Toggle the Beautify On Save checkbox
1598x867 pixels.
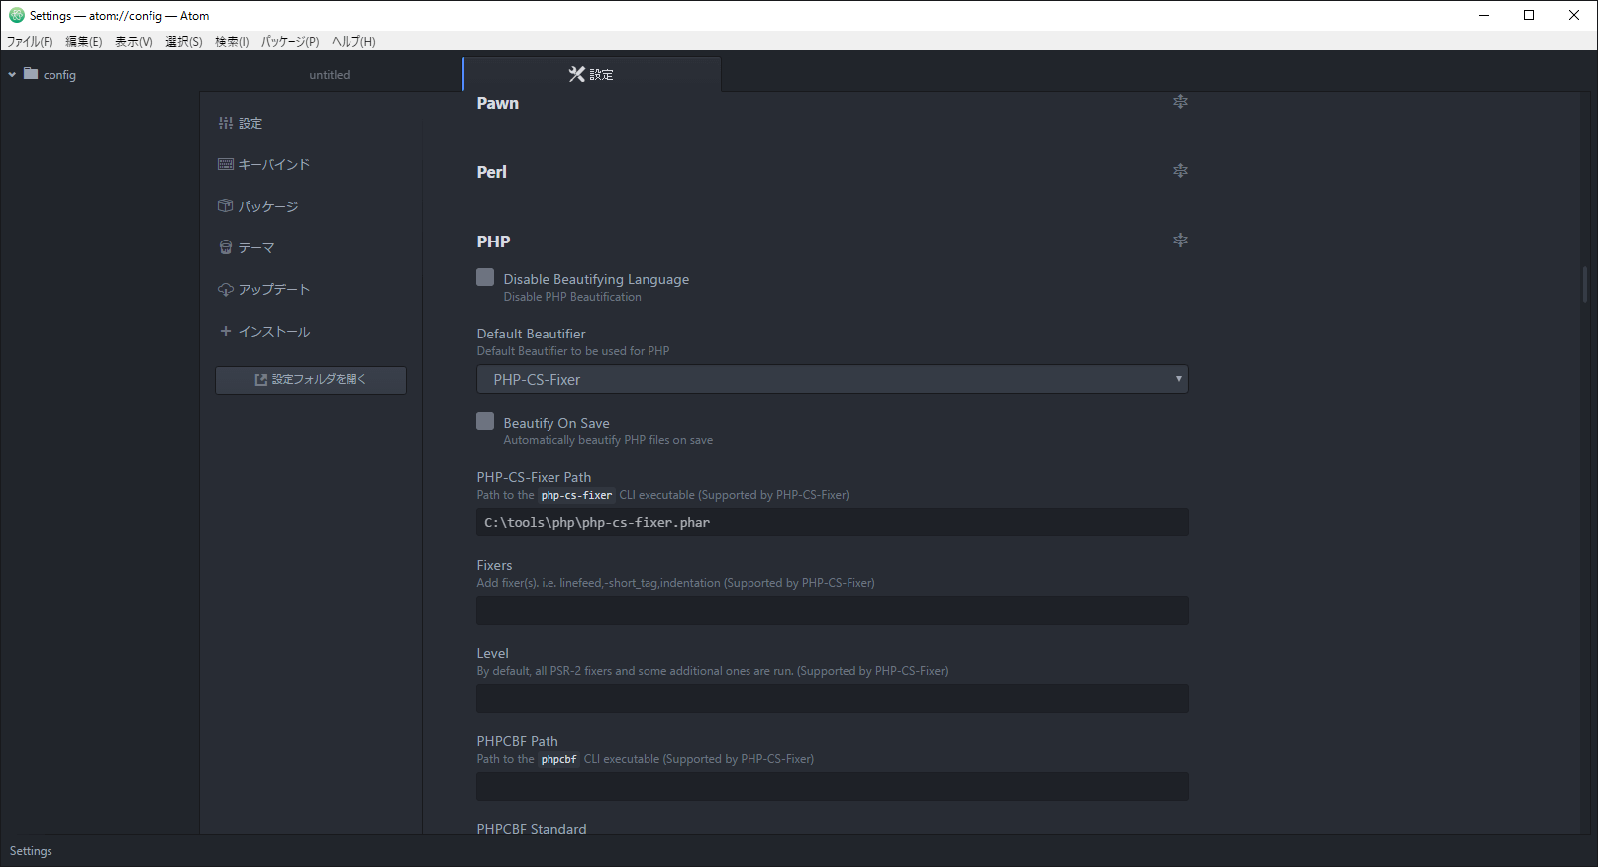(x=485, y=422)
